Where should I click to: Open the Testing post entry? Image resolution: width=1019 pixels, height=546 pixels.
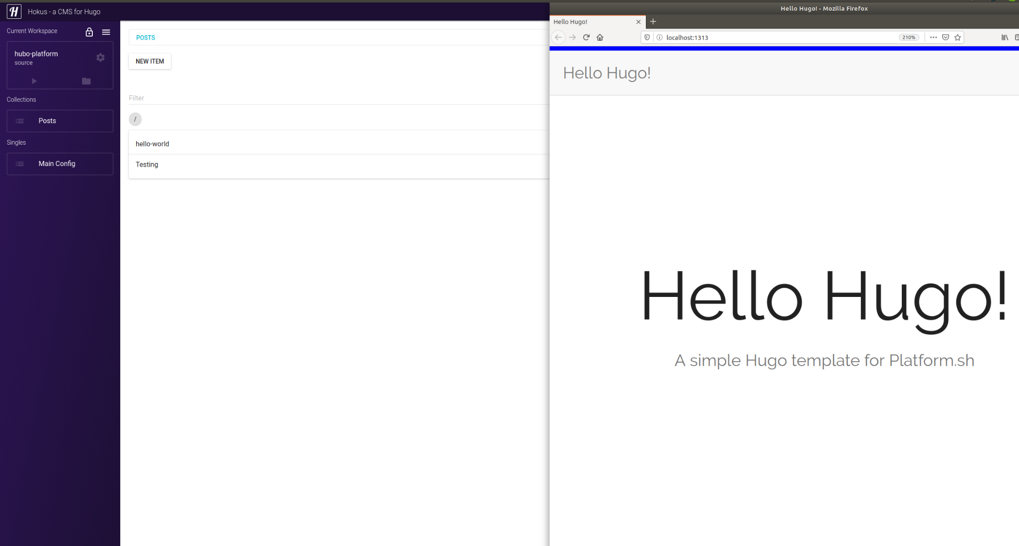pos(147,165)
